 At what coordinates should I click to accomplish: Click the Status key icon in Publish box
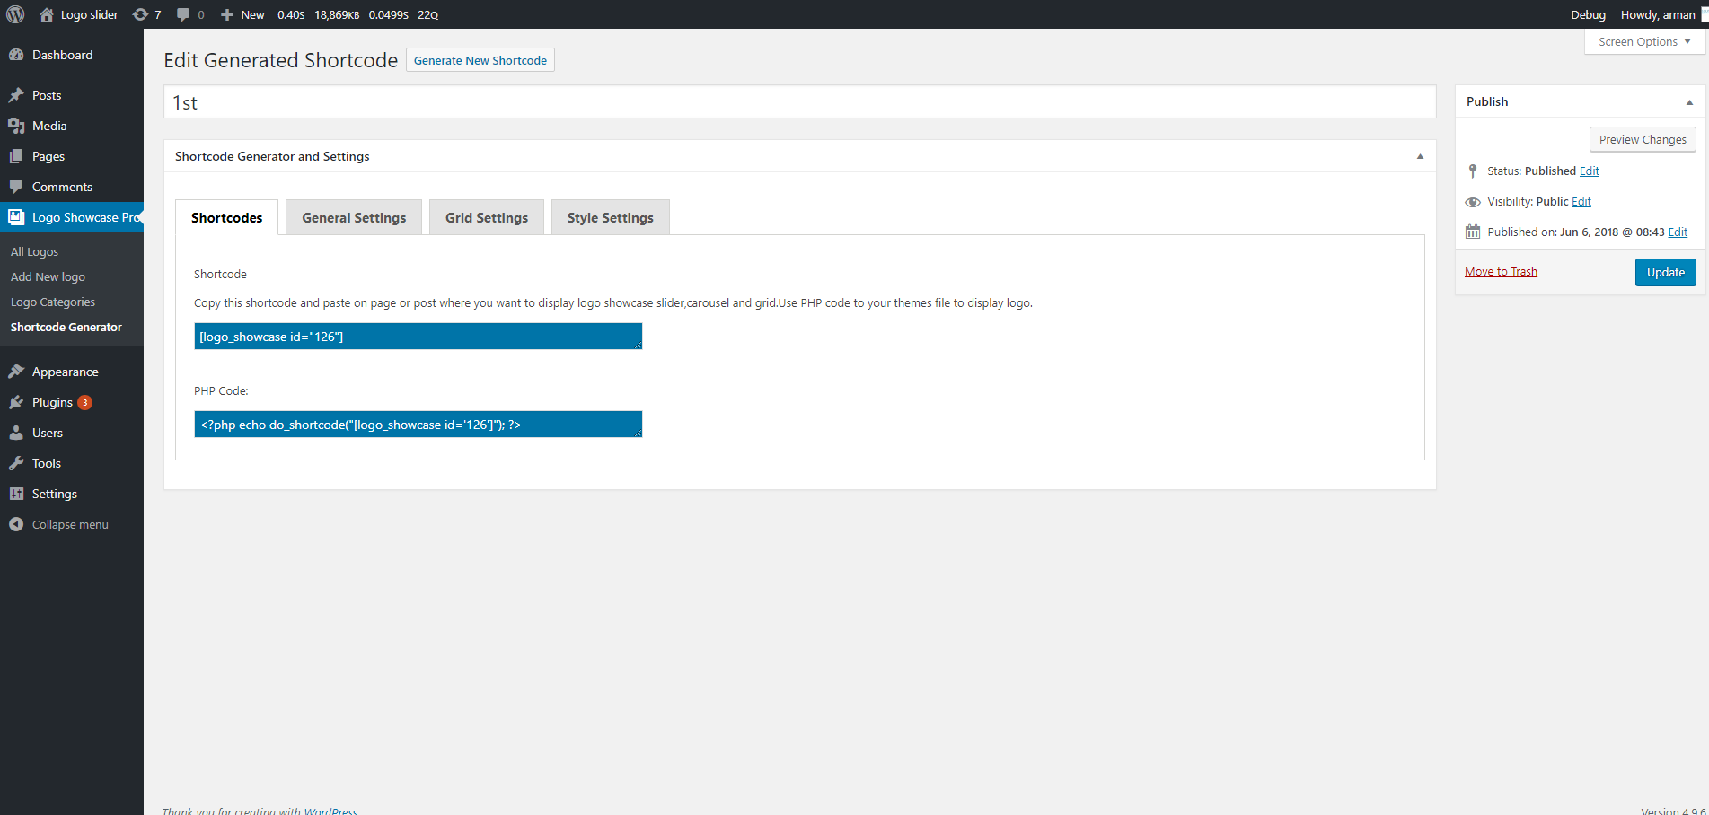pos(1473,171)
